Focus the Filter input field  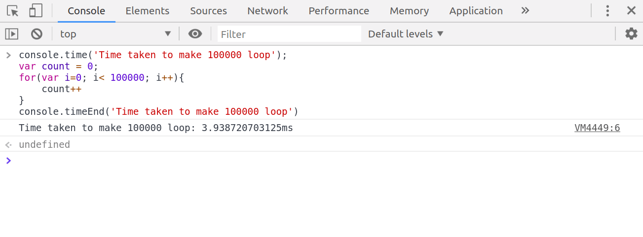(289, 34)
